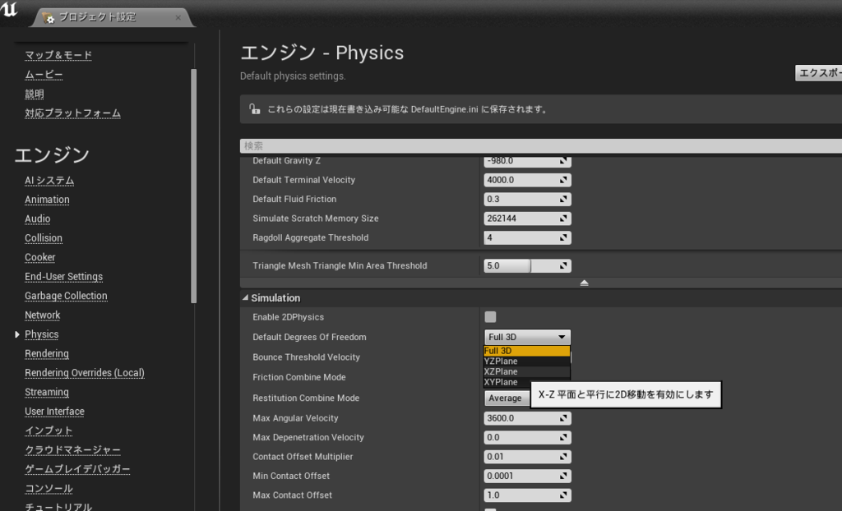This screenshot has height=511, width=842.
Task: Click arrow icon in Max Contact Offset field
Action: click(563, 495)
